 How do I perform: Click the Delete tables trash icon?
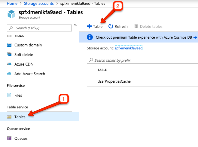click(x=136, y=26)
